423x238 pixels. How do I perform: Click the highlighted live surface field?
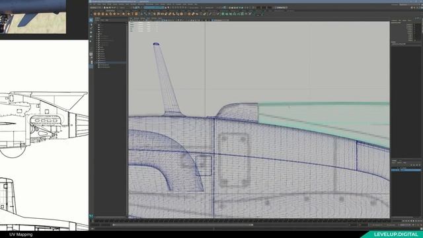pos(154,7)
